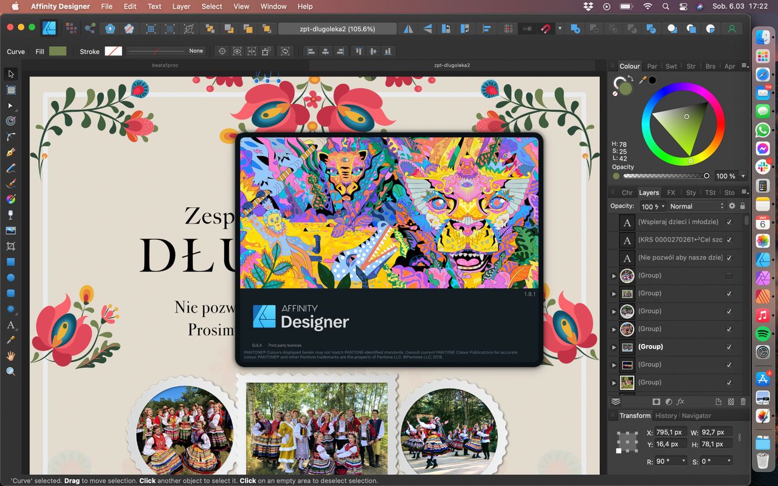Image resolution: width=778 pixels, height=486 pixels.
Task: Select the Colour Picker tool in left toolbar
Action: click(11, 340)
